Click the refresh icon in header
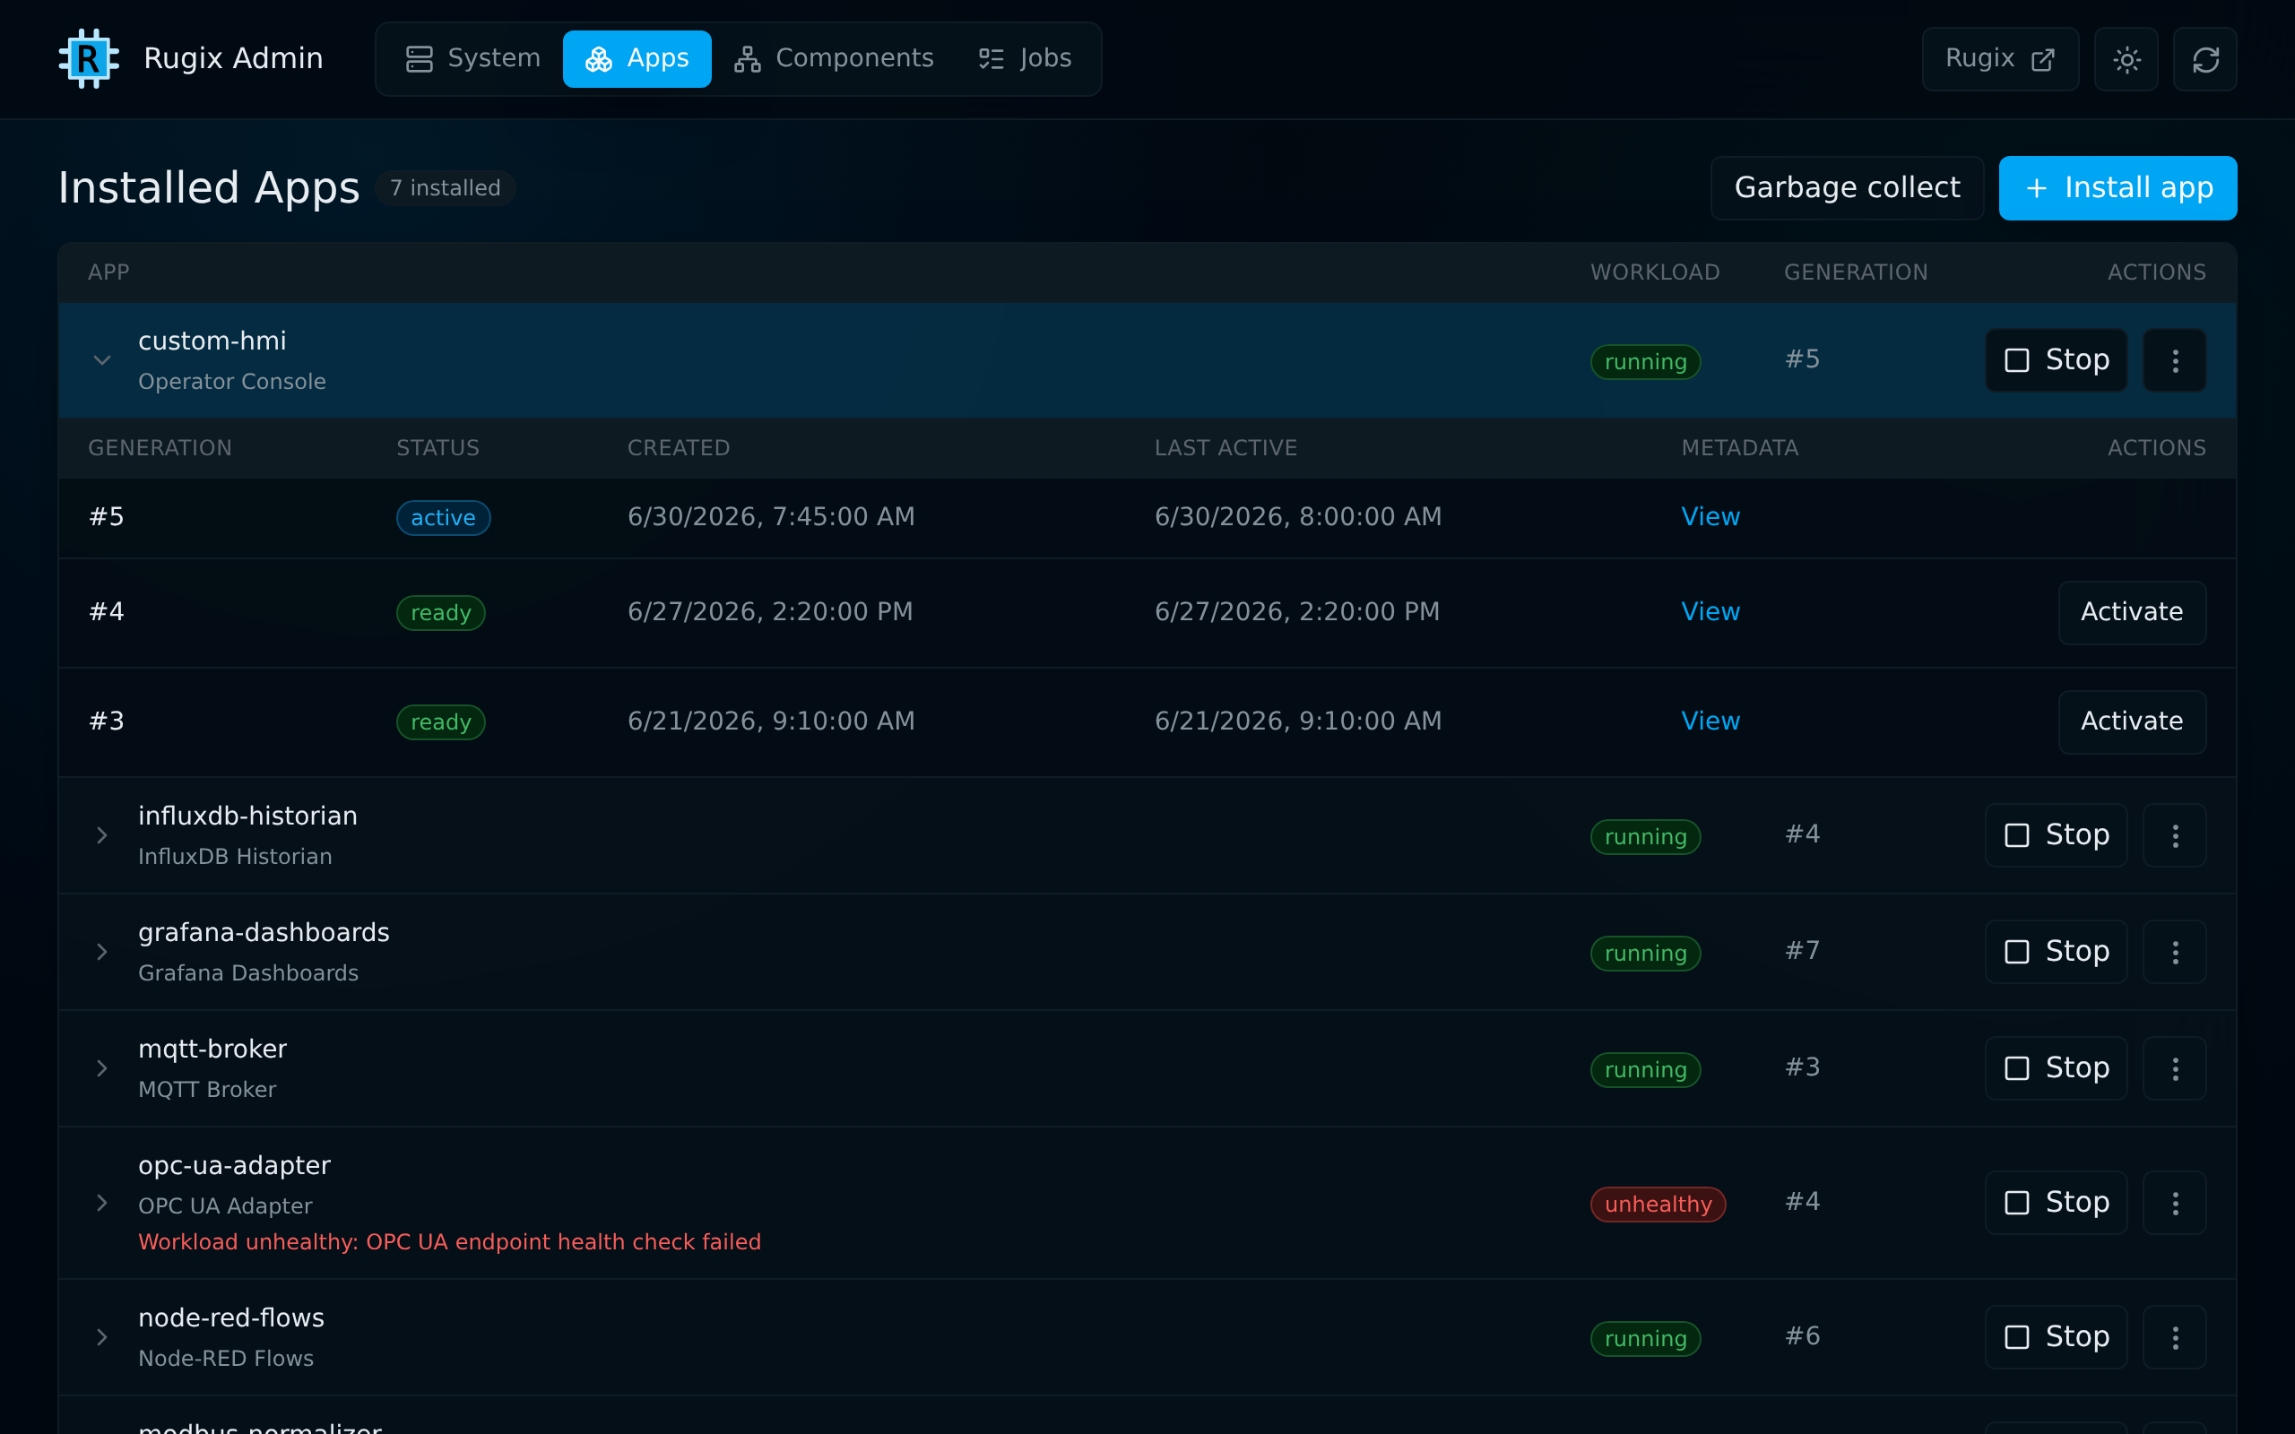Image resolution: width=2295 pixels, height=1434 pixels. coord(2205,60)
